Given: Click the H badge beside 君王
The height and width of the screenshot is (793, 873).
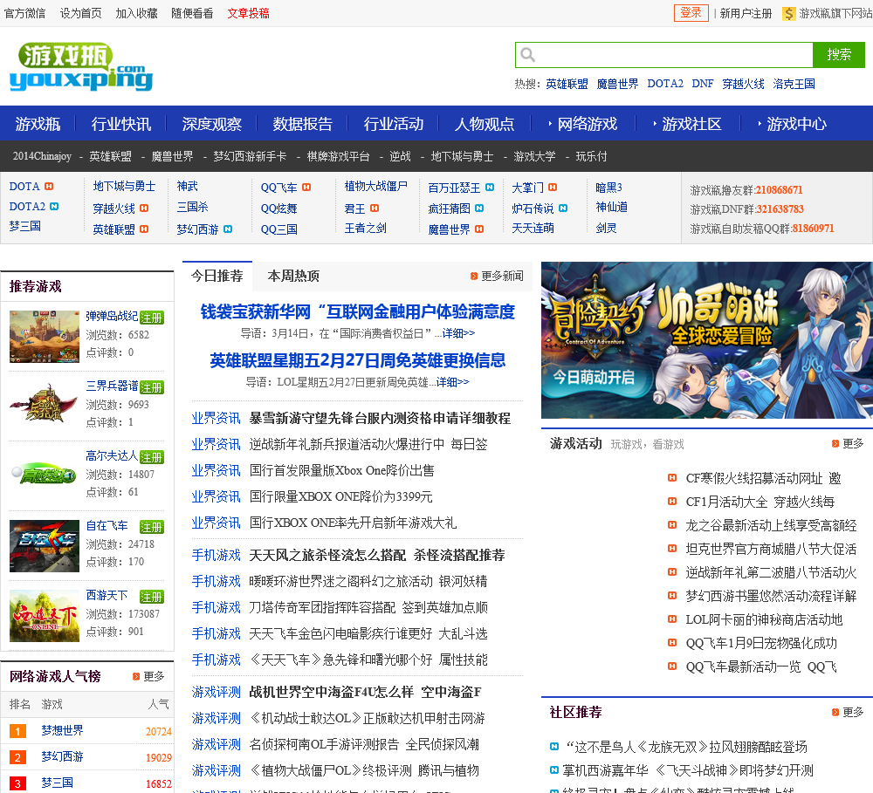Looking at the screenshot, I should point(375,209).
